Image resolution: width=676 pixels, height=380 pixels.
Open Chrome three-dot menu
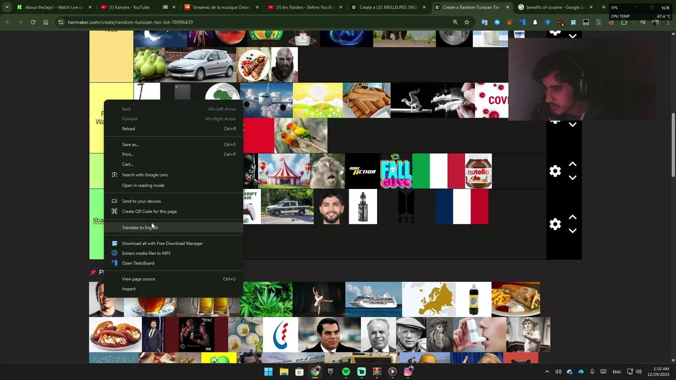click(x=668, y=22)
